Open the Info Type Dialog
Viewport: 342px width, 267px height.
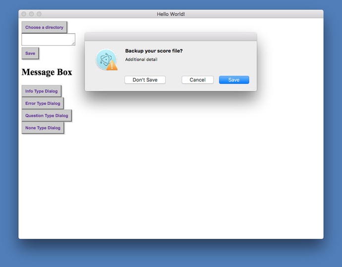(42, 91)
